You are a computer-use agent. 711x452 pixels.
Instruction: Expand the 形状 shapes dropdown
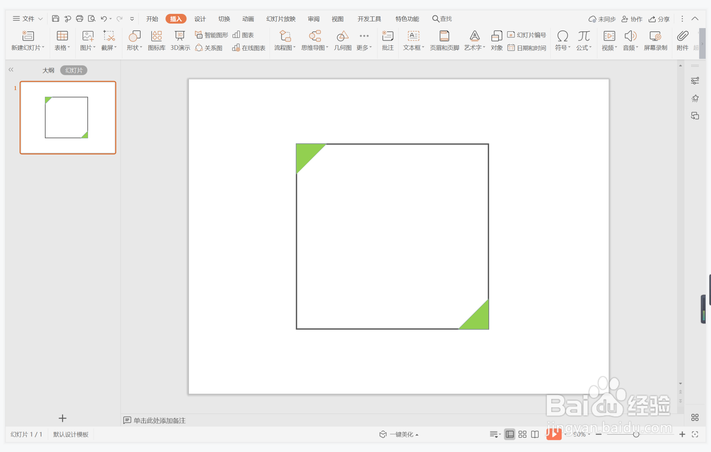point(134,40)
